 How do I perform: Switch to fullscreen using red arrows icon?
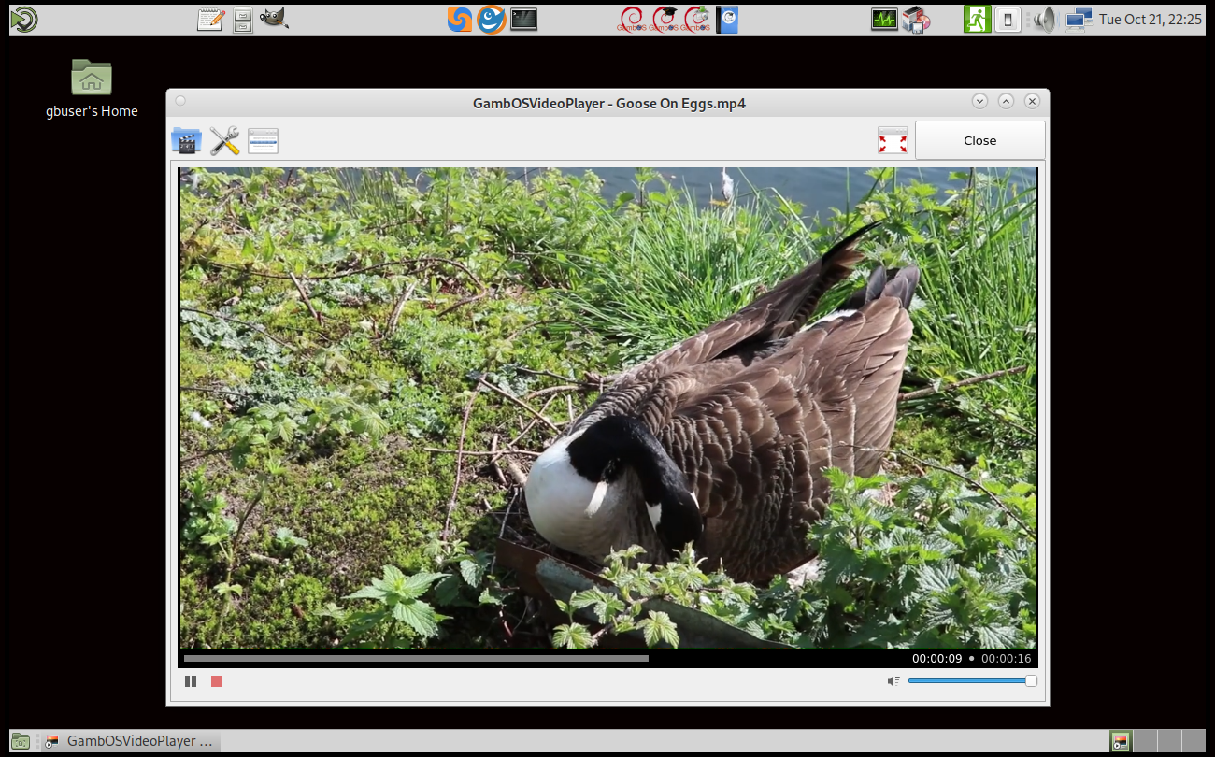pos(893,139)
